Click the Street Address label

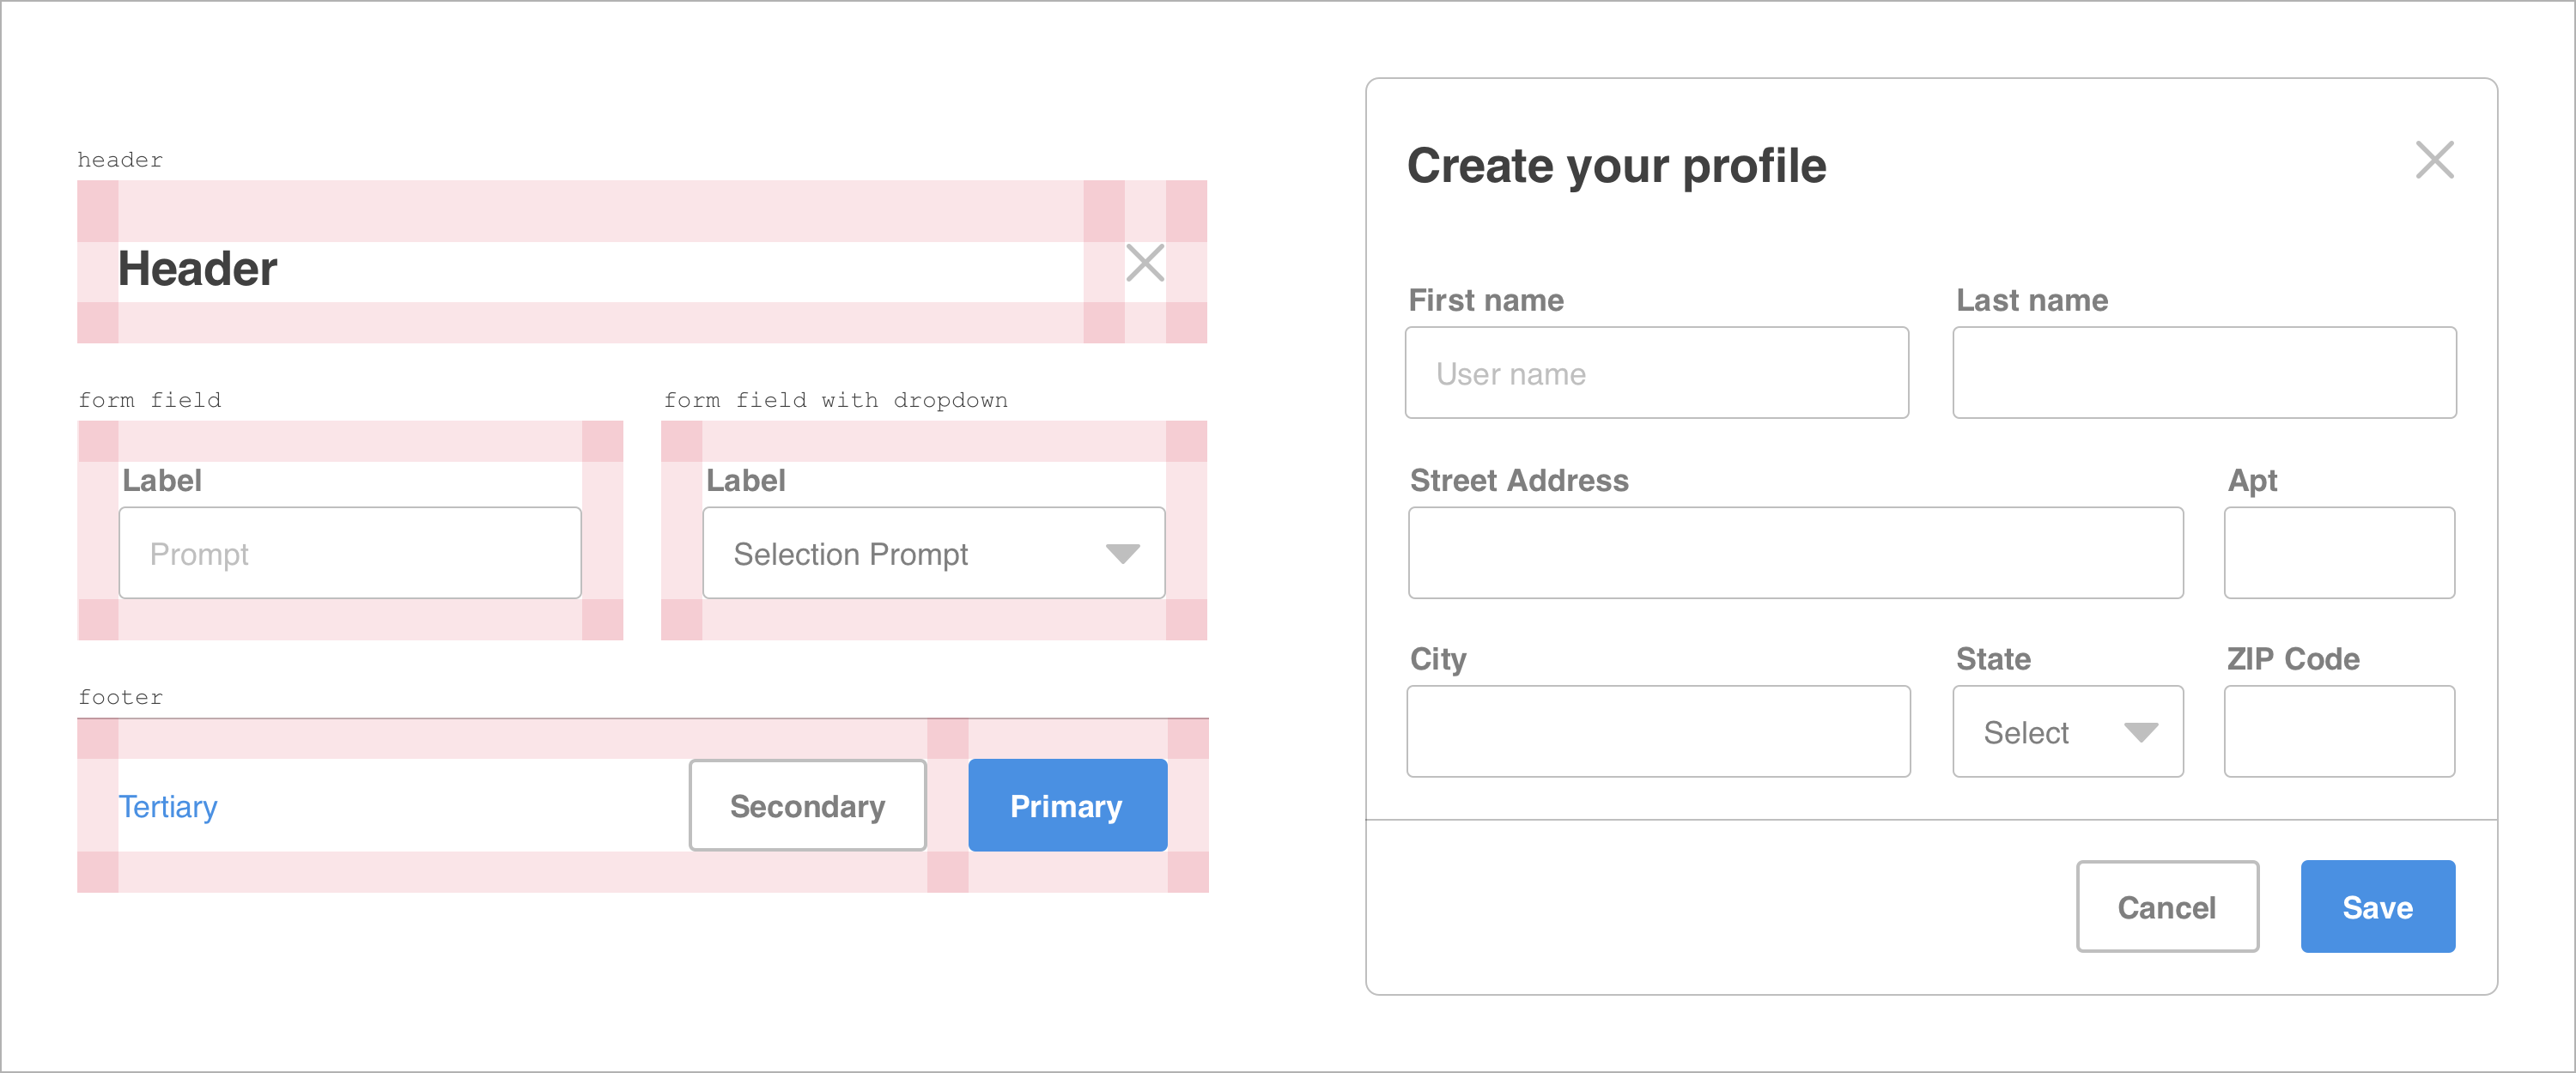tap(1518, 481)
